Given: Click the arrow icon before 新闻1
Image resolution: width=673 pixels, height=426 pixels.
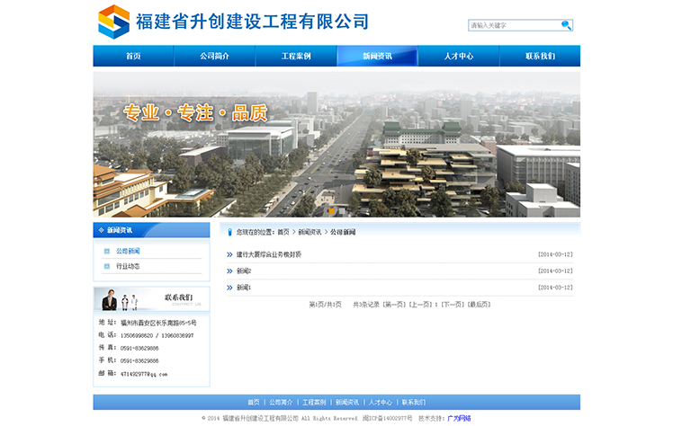Looking at the screenshot, I should pyautogui.click(x=229, y=288).
